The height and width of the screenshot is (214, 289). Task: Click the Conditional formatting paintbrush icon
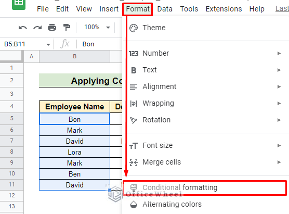(x=134, y=188)
